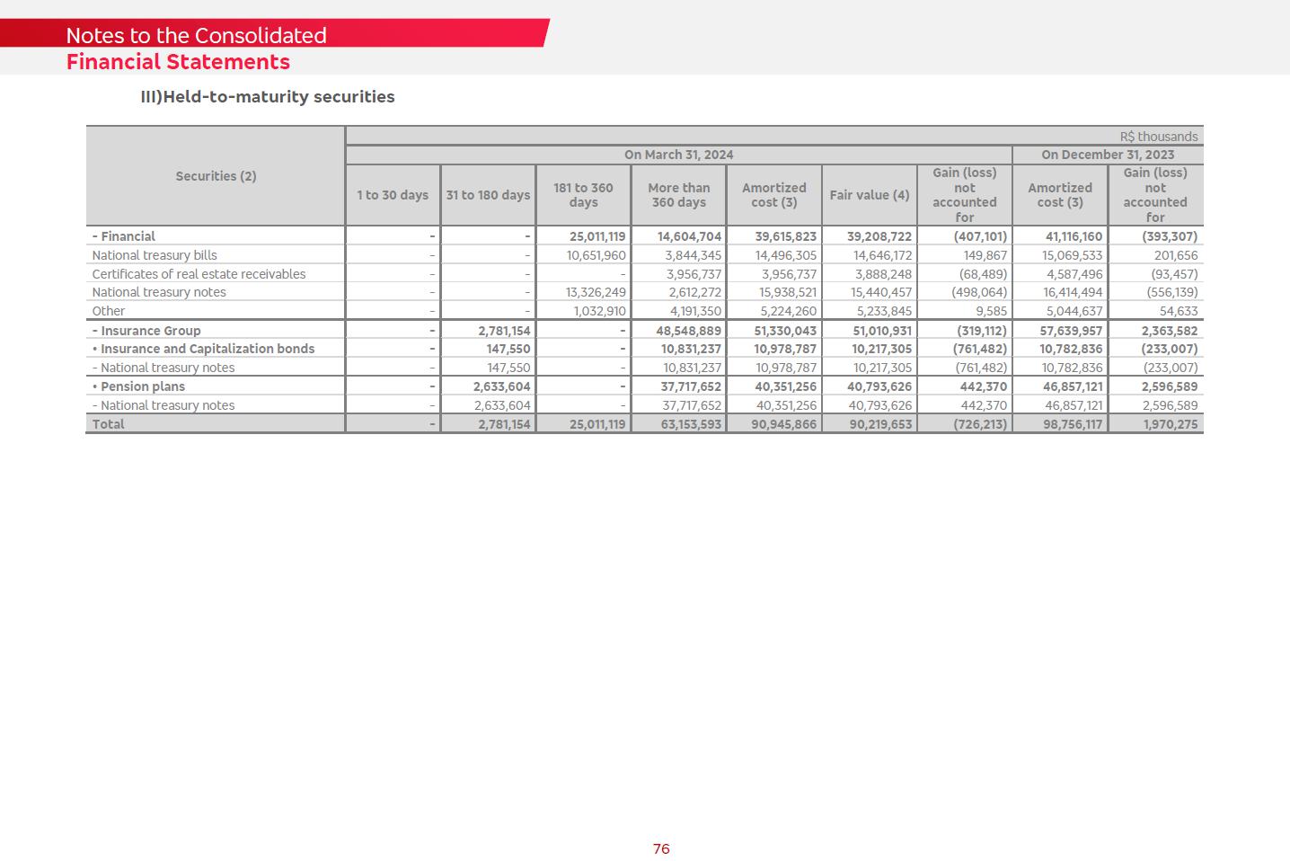Image resolution: width=1290 pixels, height=861 pixels.
Task: Select the 'National treasury bills' row label
Action: [x=155, y=255]
